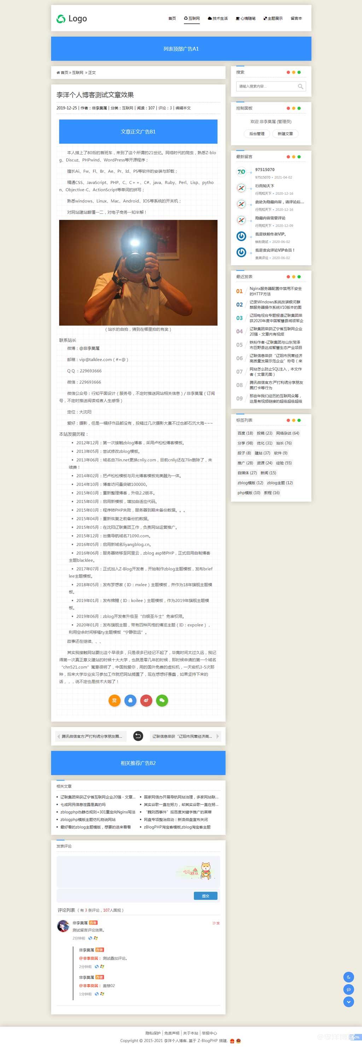
Task: Click the floating comment bubble icon
Action: click(x=348, y=989)
